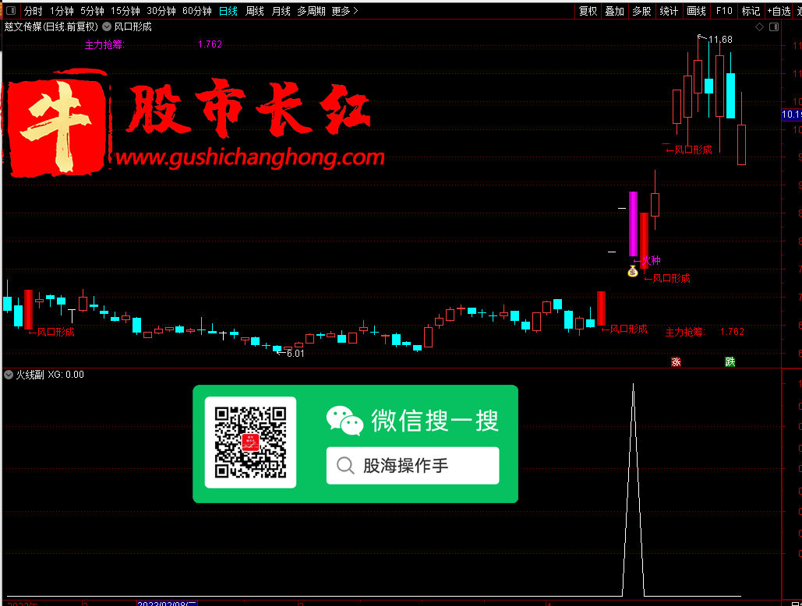
Task: Switch to 周线 weekly chart
Action: [x=255, y=11]
